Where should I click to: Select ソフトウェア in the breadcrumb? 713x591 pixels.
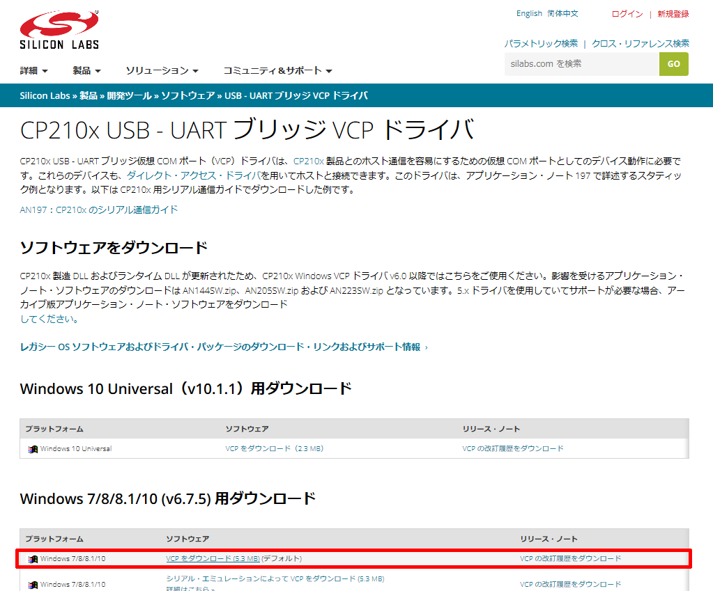pyautogui.click(x=187, y=96)
